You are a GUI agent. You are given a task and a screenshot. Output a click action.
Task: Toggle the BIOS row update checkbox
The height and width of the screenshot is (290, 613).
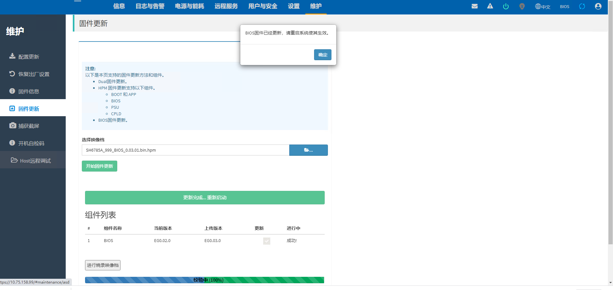coord(266,241)
